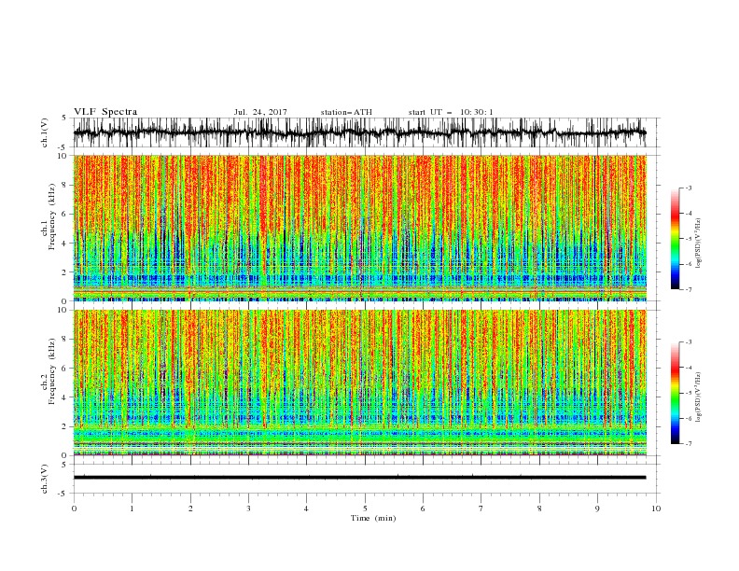Viewport: 739px width, 571px height.
Task: Click the "VLF Spectra" plot title
Action: pyautogui.click(x=105, y=112)
